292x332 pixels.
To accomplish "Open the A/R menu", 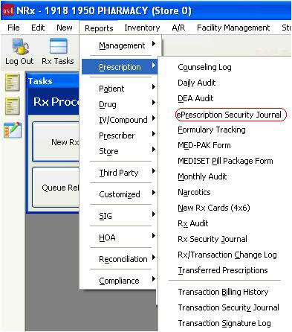I will [x=178, y=28].
